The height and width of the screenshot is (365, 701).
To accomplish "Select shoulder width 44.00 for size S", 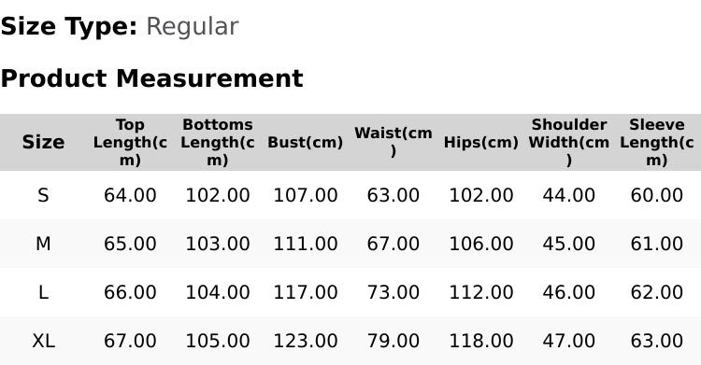I will coord(568,195).
